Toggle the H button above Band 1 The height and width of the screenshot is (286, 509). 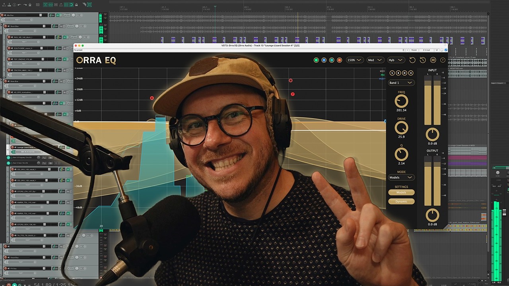tap(411, 73)
